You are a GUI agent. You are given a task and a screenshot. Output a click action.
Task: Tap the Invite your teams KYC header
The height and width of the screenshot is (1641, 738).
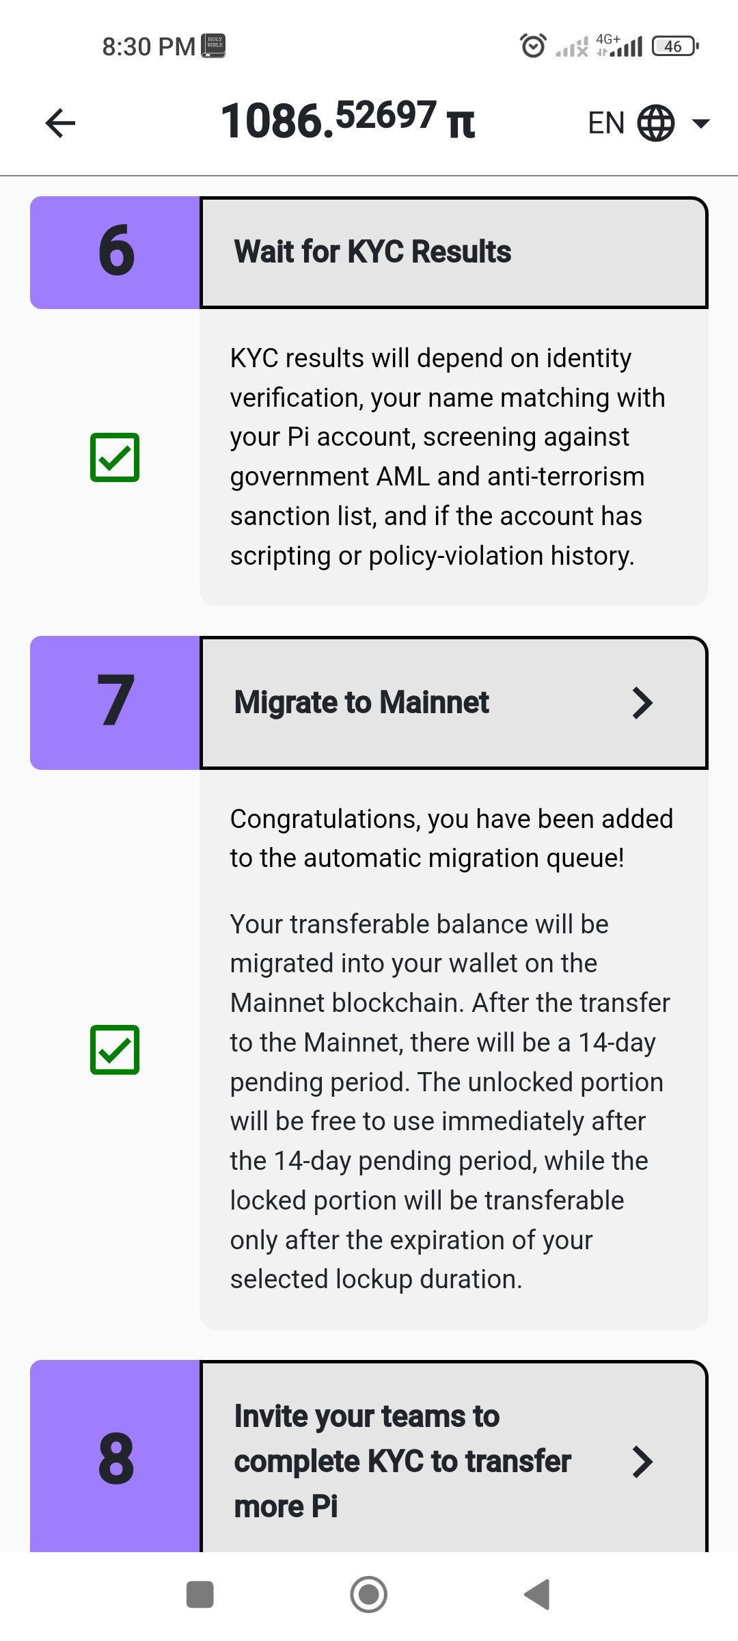454,1457
